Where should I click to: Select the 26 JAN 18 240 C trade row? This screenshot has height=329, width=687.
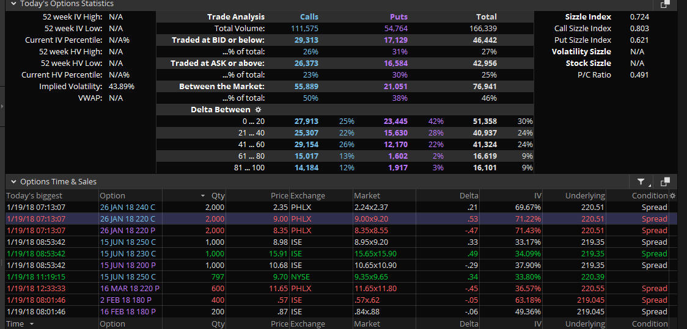tap(128, 208)
